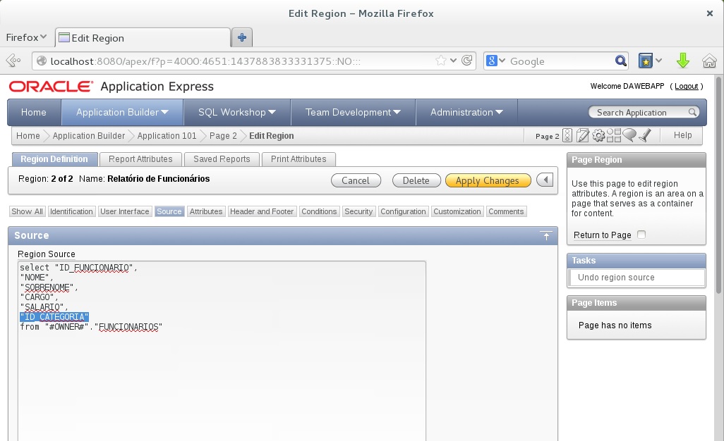Collapse the Source section with top arrow

pos(545,236)
